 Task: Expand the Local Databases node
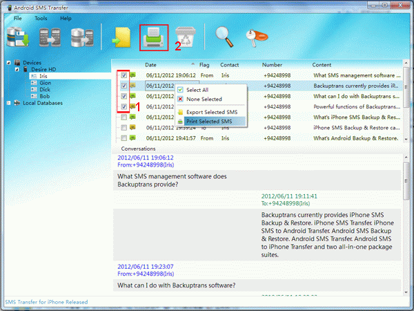click(9, 103)
